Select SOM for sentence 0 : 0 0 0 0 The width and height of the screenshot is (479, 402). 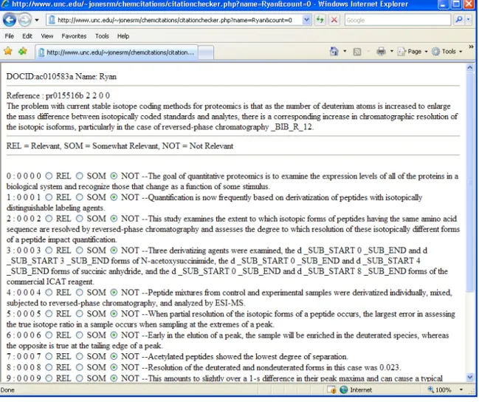(80, 176)
